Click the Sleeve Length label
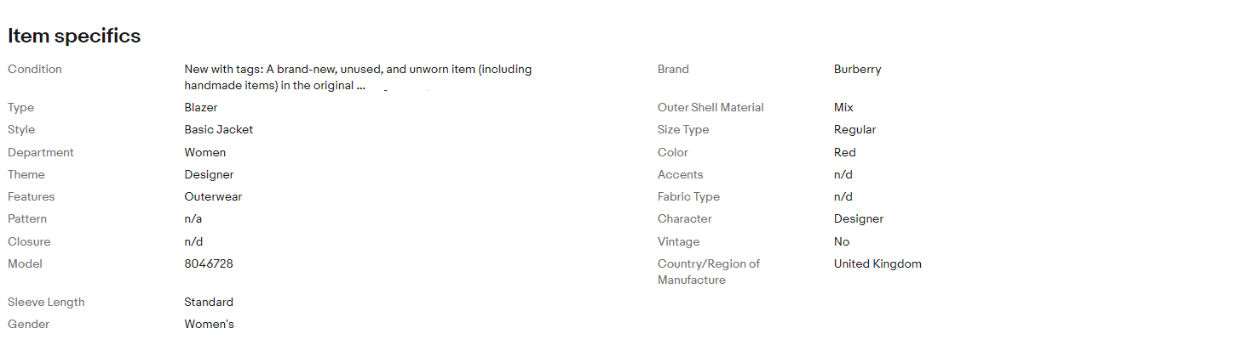The image size is (1237, 351). pos(46,303)
